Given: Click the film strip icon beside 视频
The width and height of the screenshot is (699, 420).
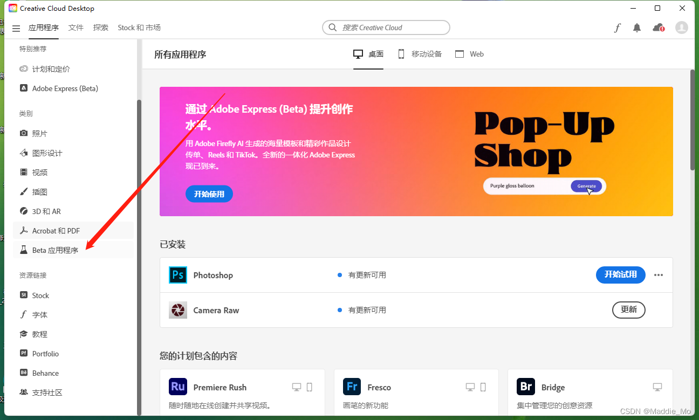Looking at the screenshot, I should click(x=24, y=172).
